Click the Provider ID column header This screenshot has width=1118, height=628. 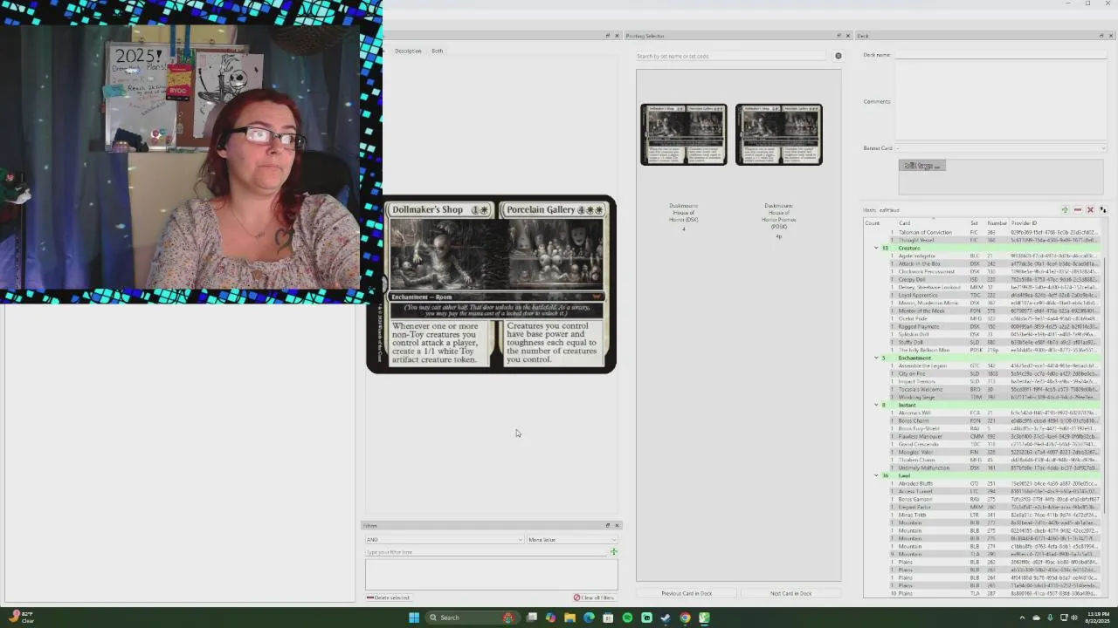[x=1024, y=223]
